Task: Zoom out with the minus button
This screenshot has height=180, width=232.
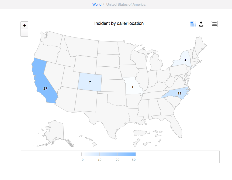Action: (x=25, y=33)
